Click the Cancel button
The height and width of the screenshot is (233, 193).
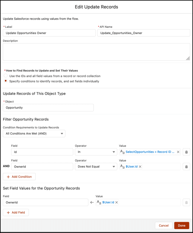164,225
